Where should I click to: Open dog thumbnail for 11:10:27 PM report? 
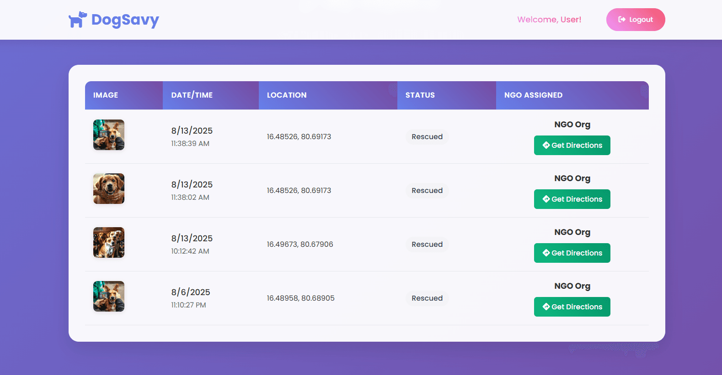pos(109,297)
